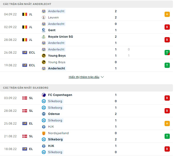Click the Royale Union SG crest

point(43,37)
